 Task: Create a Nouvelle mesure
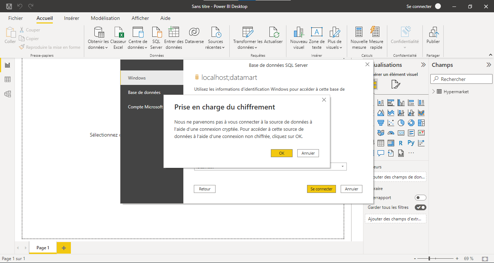click(359, 38)
